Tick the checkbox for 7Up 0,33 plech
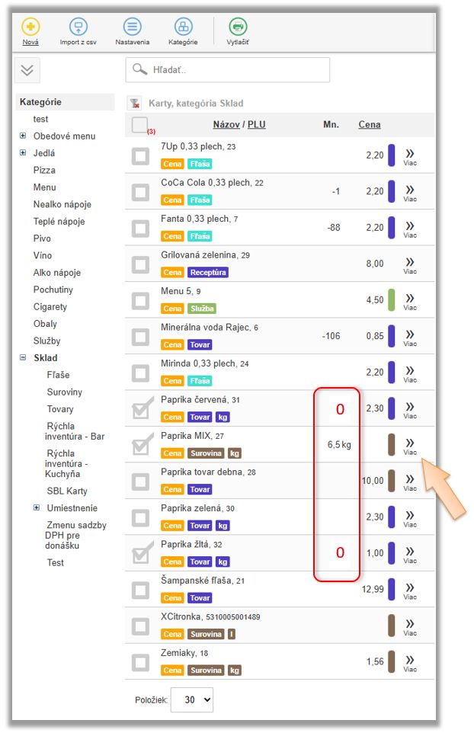 [x=140, y=156]
